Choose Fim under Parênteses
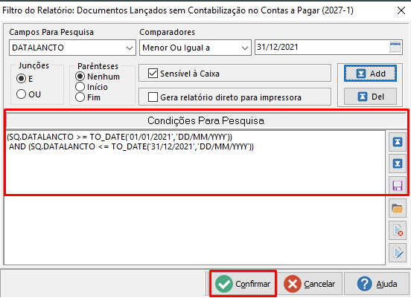This screenshot has width=411, height=298. 80,97
